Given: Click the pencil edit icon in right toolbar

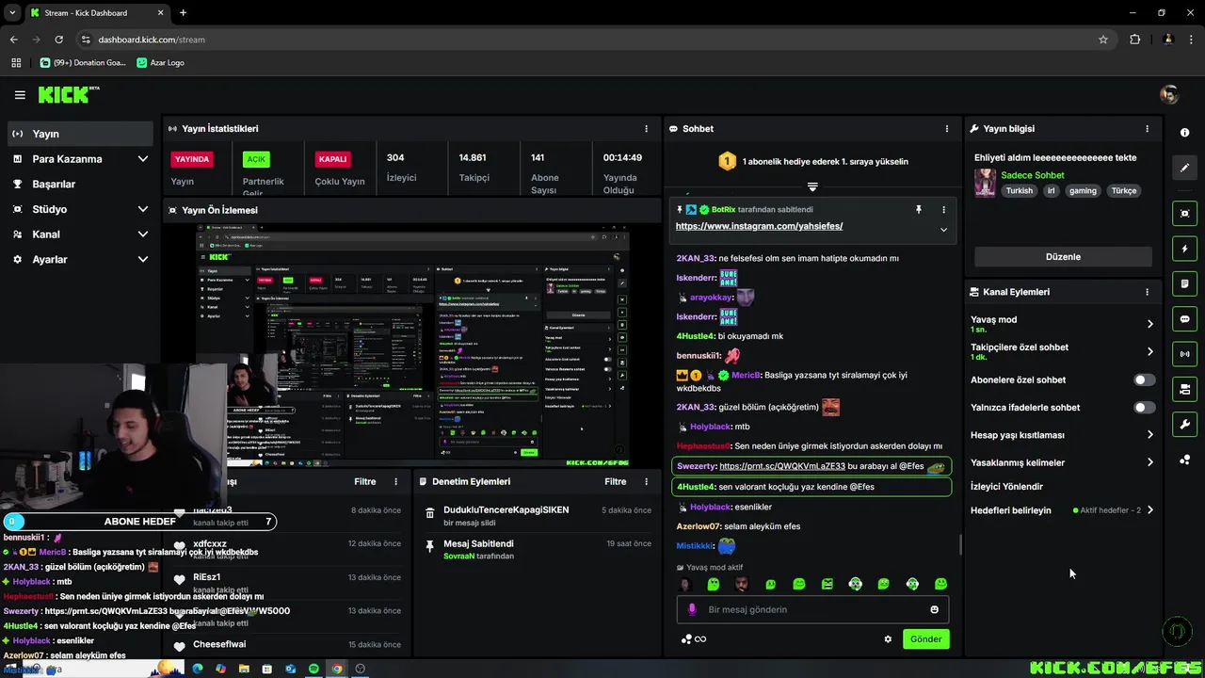Looking at the screenshot, I should click(x=1185, y=168).
